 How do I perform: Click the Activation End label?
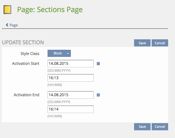26,95
